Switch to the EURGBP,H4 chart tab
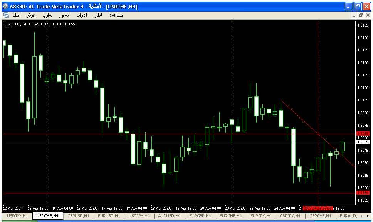Image resolution: width=373 pixels, height=222 pixels. [x=200, y=216]
